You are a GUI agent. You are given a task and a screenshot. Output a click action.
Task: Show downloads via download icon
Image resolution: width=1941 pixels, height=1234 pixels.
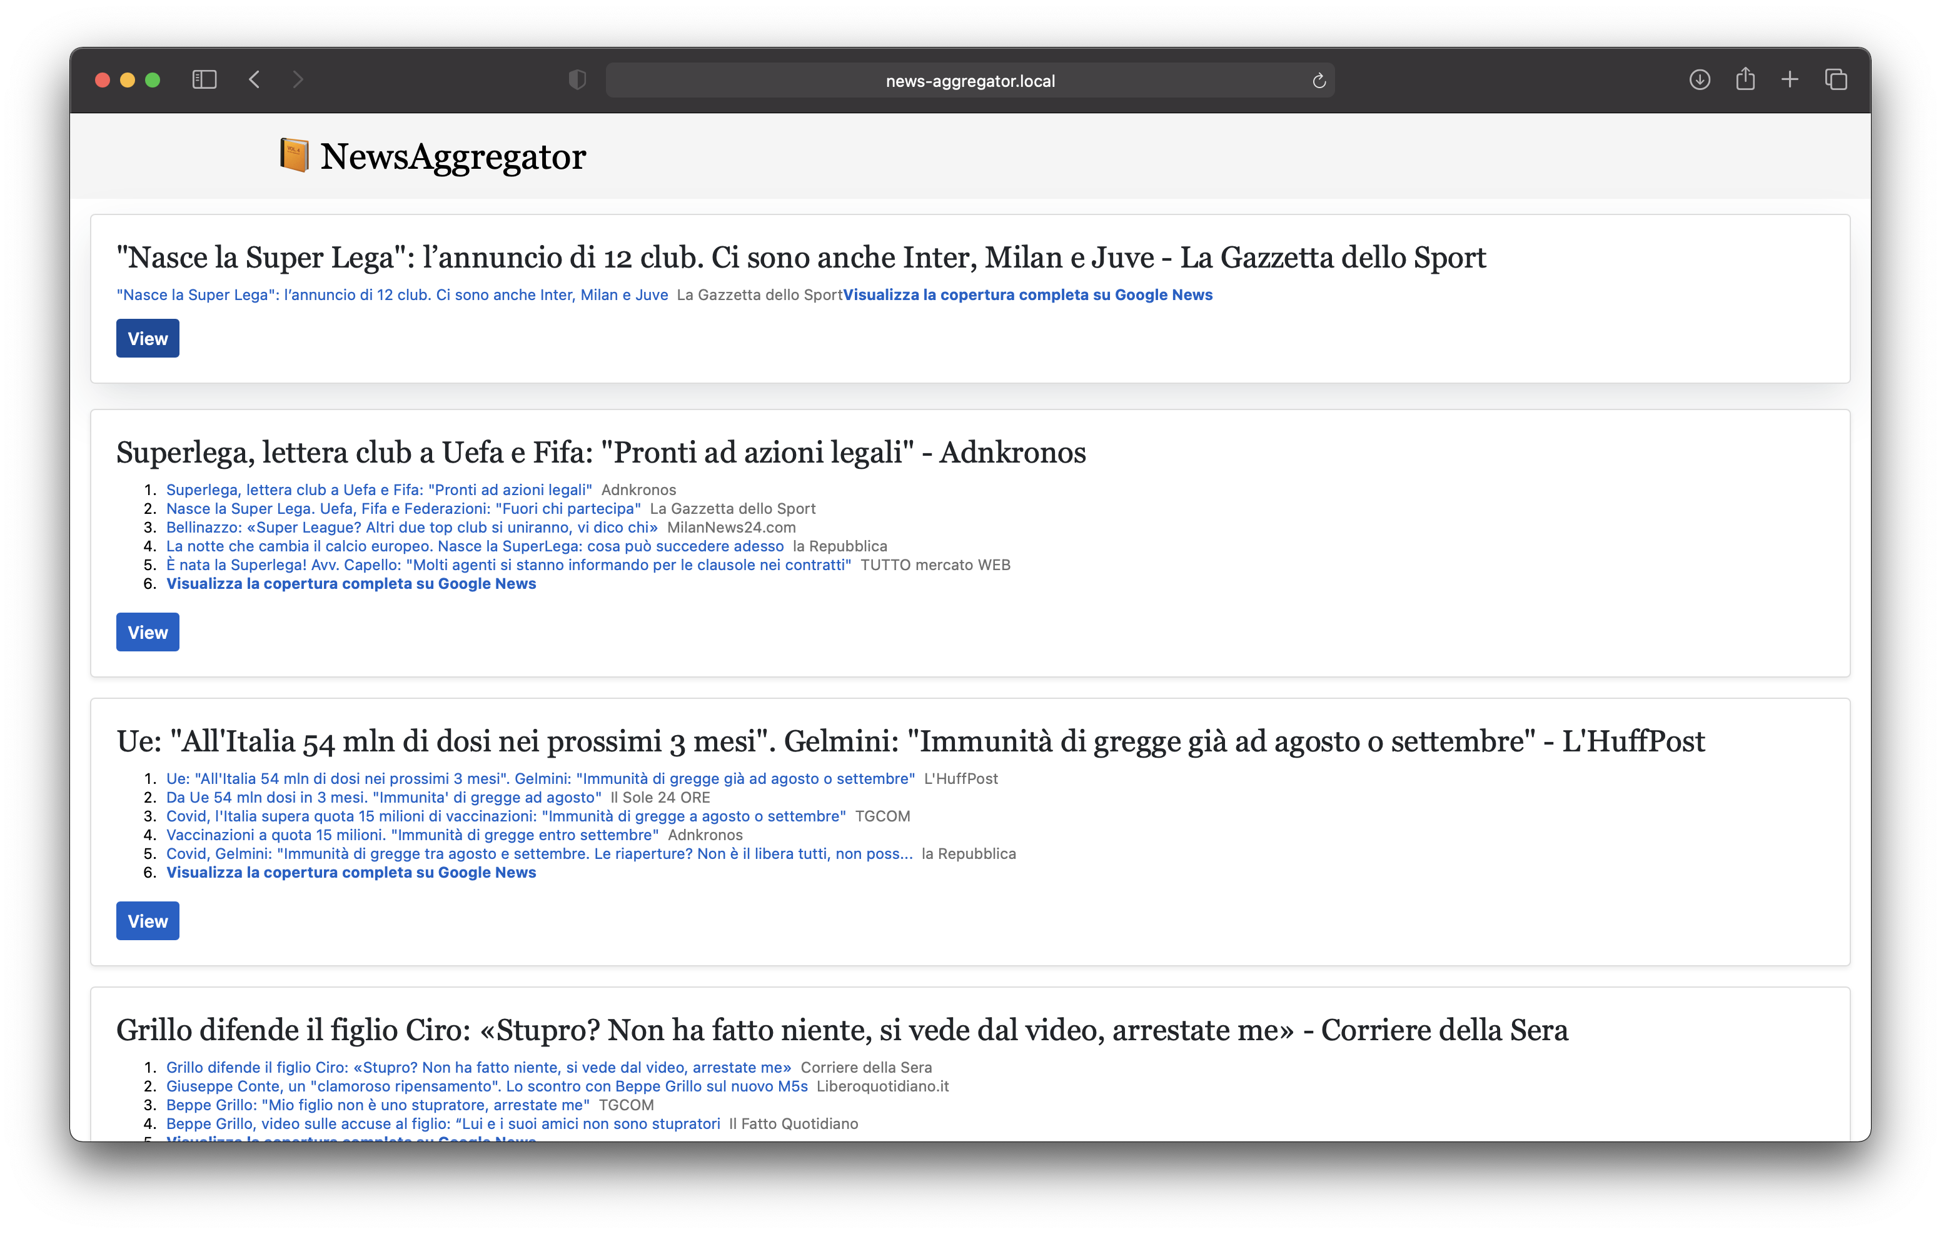click(x=1699, y=80)
